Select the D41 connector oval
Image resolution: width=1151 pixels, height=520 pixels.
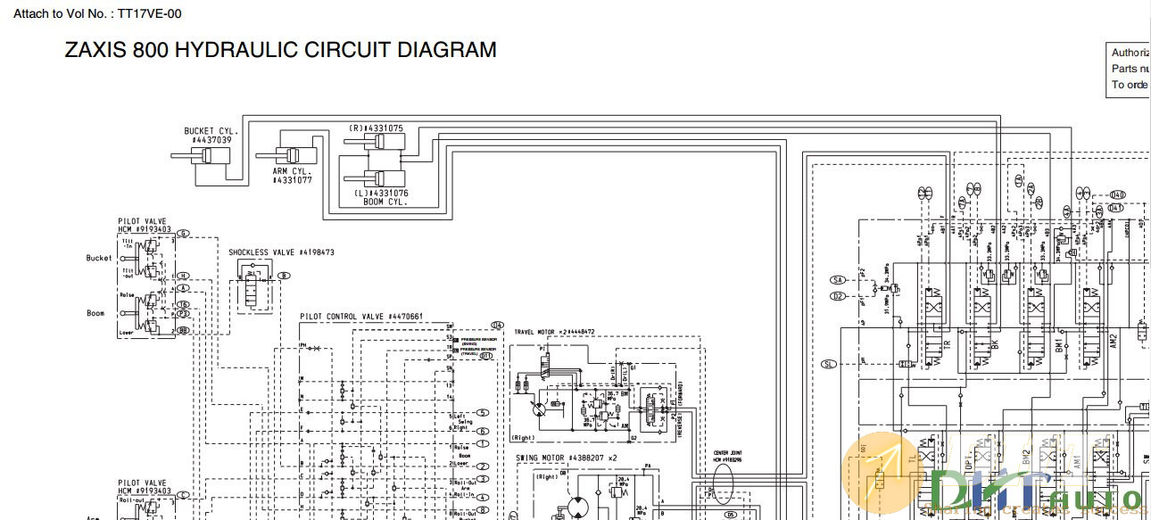coord(1116,207)
